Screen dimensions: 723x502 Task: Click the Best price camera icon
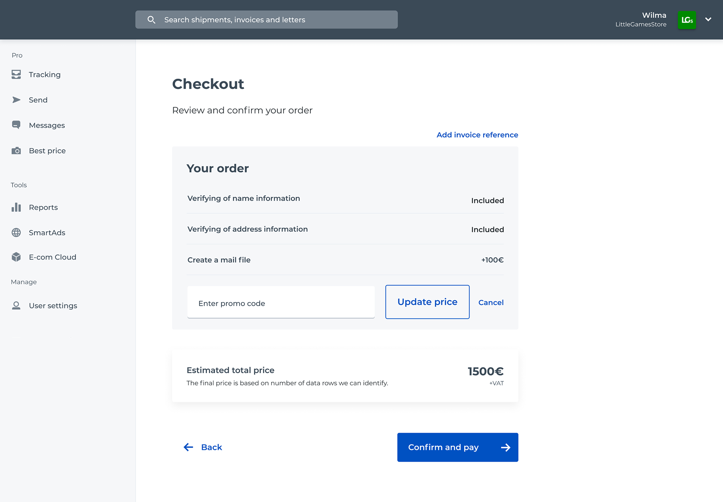(x=16, y=151)
